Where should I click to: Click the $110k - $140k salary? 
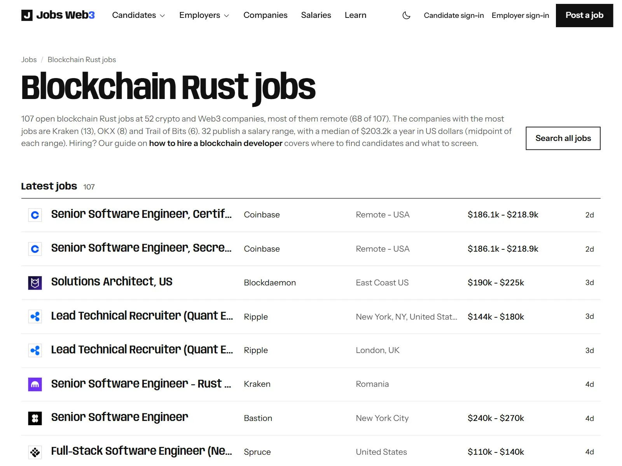click(496, 452)
